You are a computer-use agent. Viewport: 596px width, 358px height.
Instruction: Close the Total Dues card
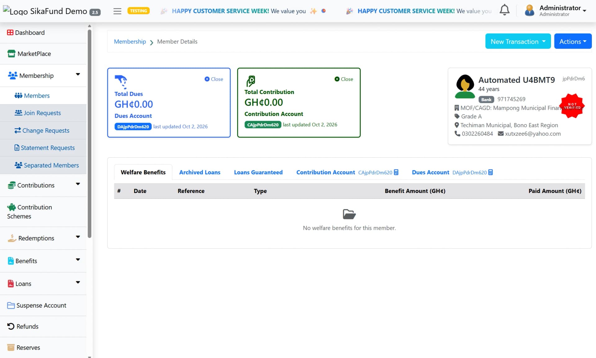(x=214, y=79)
